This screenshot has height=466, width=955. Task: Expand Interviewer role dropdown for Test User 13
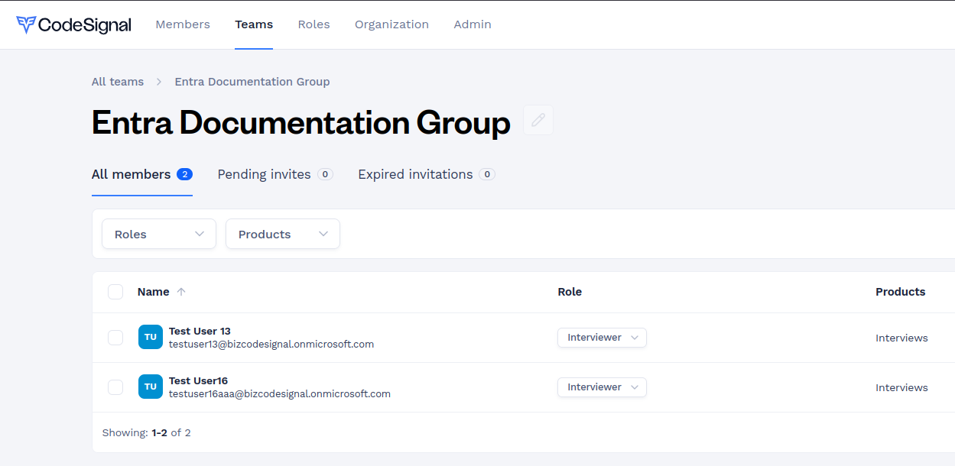tap(602, 338)
